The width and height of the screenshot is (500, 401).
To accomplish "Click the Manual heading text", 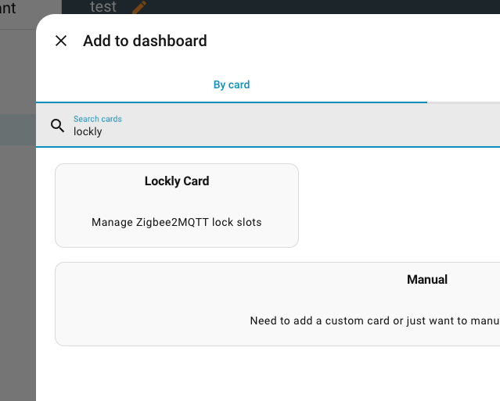I will [x=427, y=279].
